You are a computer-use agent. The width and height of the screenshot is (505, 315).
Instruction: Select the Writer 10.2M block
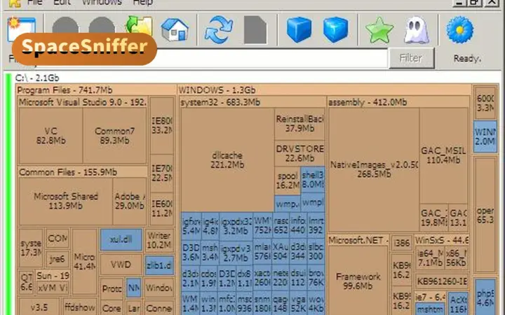159,240
